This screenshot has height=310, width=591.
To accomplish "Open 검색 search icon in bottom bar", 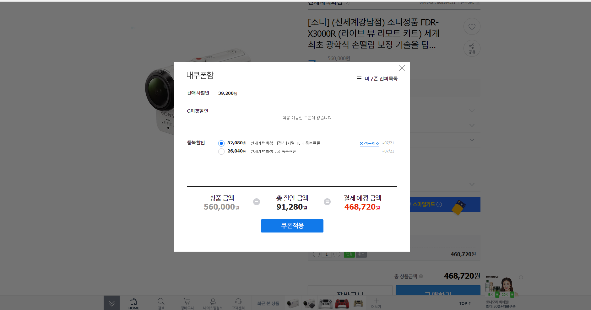I will (x=161, y=303).
